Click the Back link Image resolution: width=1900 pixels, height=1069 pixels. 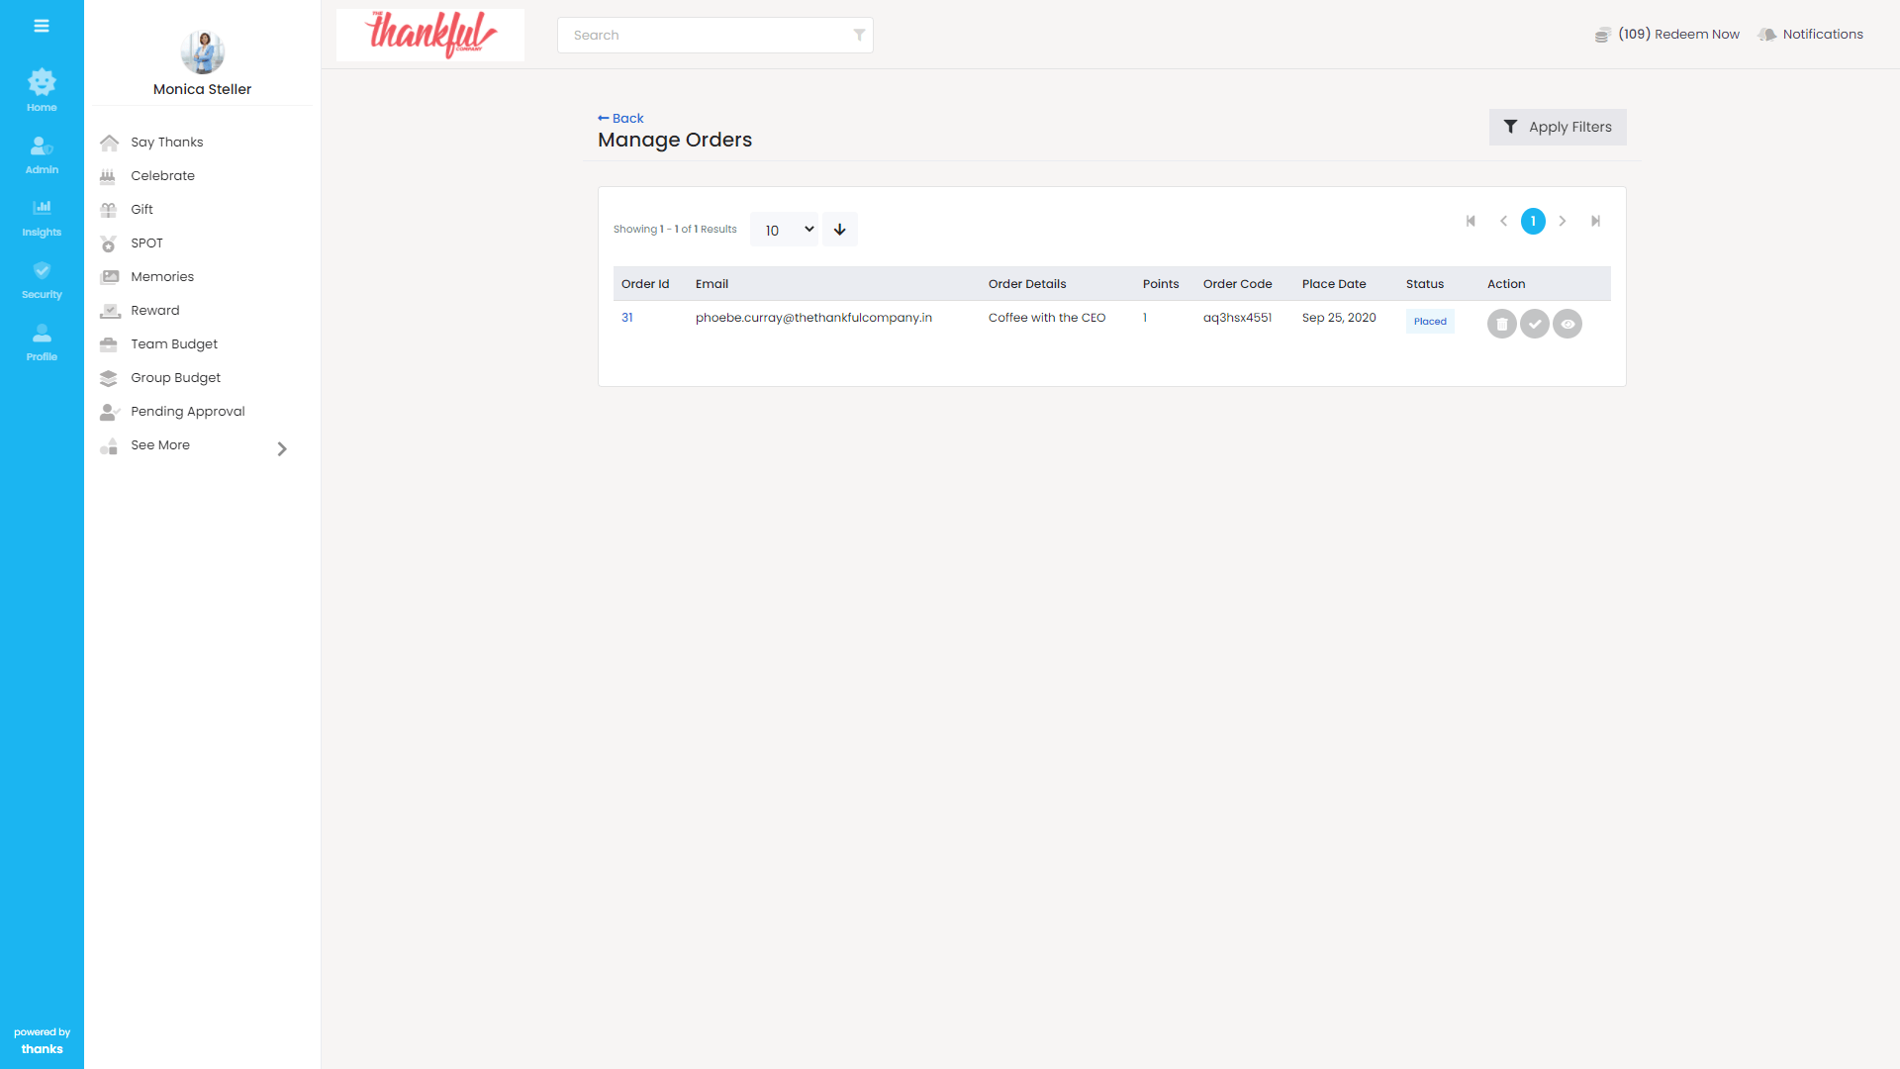pos(621,118)
